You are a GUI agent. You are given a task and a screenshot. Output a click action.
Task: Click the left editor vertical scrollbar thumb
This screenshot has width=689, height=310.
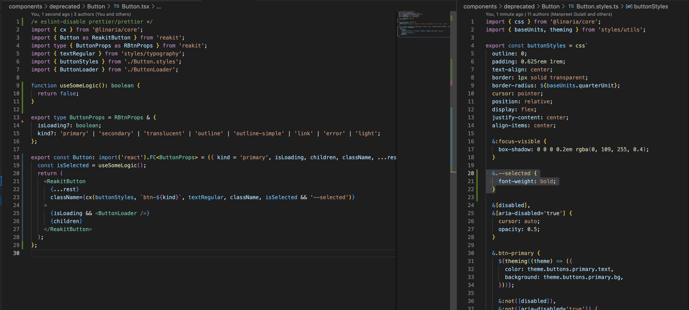coord(453,91)
